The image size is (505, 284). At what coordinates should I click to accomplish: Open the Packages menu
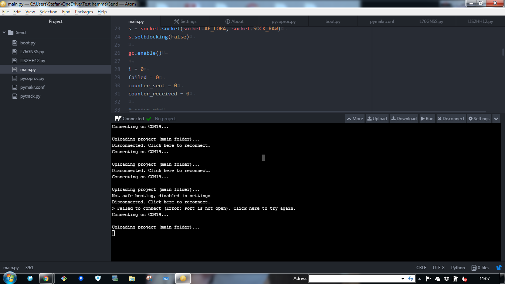tap(84, 12)
